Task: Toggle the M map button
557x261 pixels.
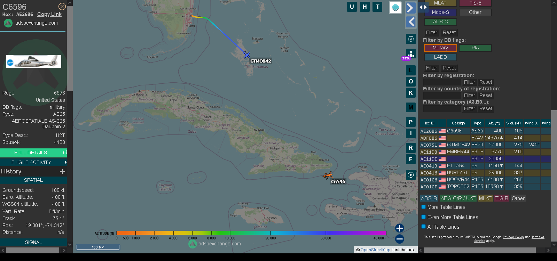Action: point(411,107)
